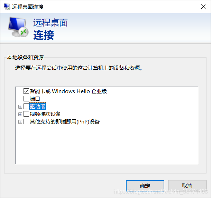Click empty space in the device list box
The height and width of the screenshot is (198, 211).
click(x=107, y=144)
